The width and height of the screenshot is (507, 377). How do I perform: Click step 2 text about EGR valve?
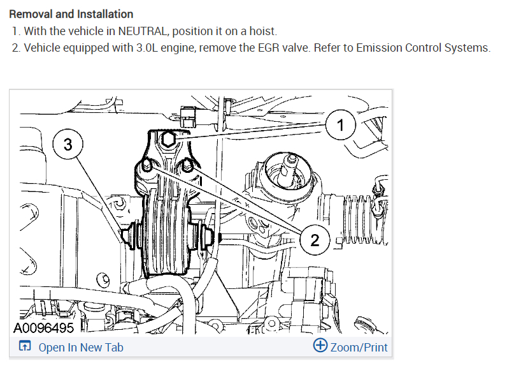[x=251, y=48]
